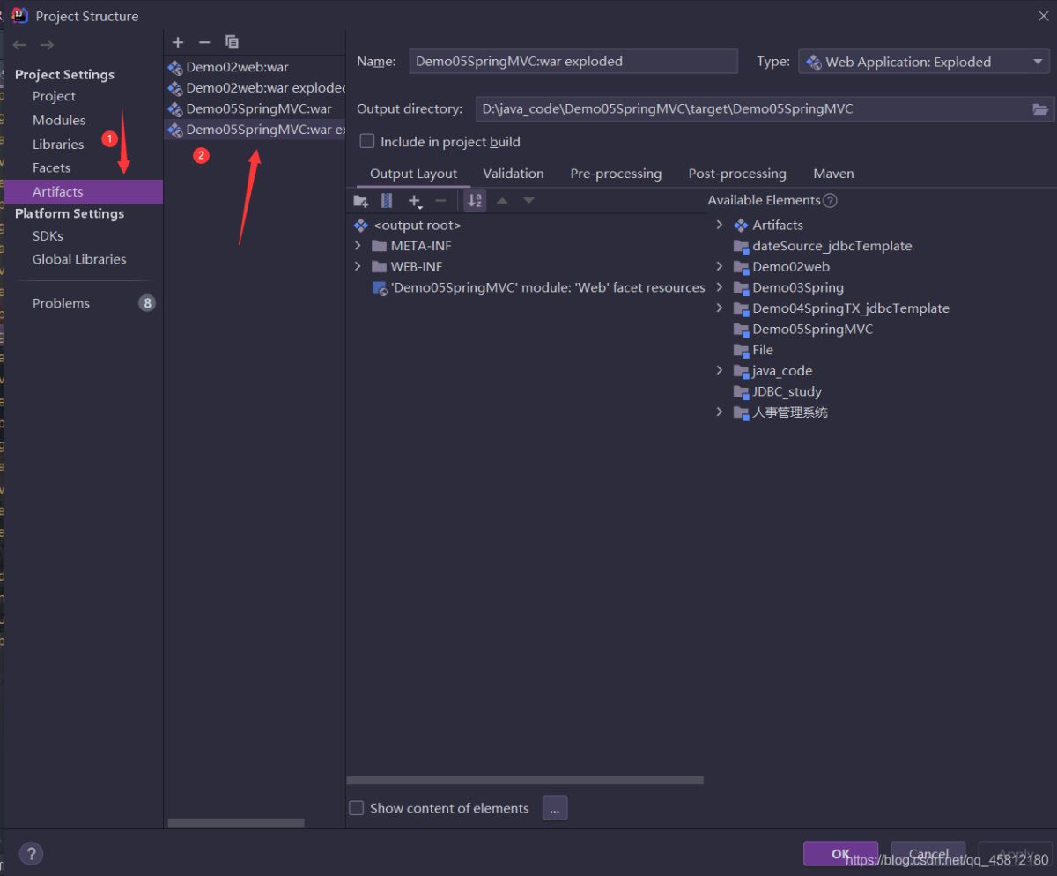Expand the Demo03Spring available element
The height and width of the screenshot is (876, 1057).
pos(720,287)
